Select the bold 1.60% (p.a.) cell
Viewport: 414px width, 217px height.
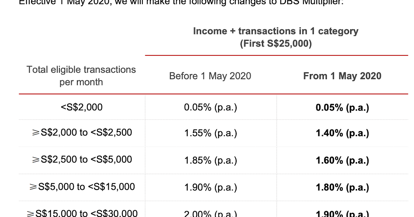click(x=343, y=161)
